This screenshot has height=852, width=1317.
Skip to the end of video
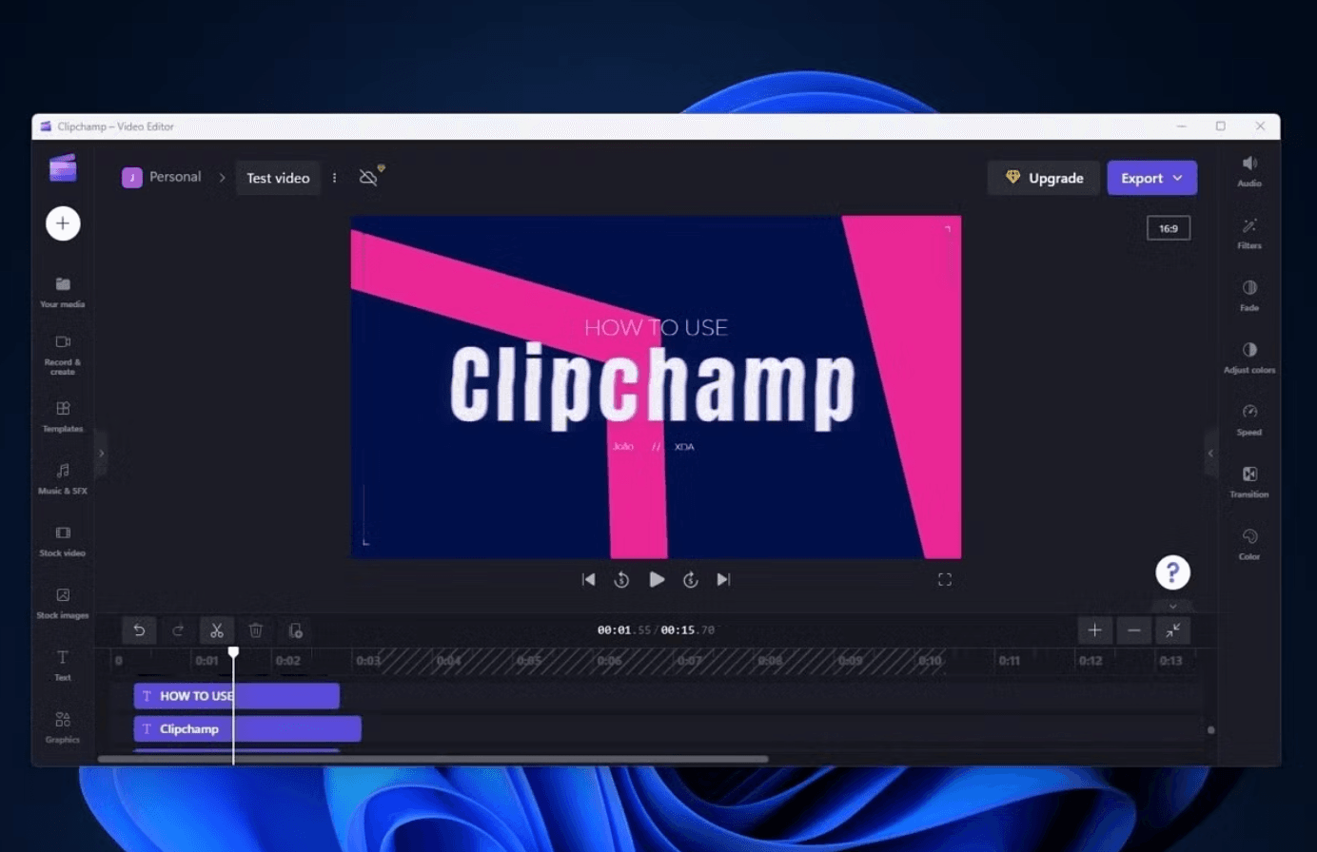pyautogui.click(x=723, y=579)
